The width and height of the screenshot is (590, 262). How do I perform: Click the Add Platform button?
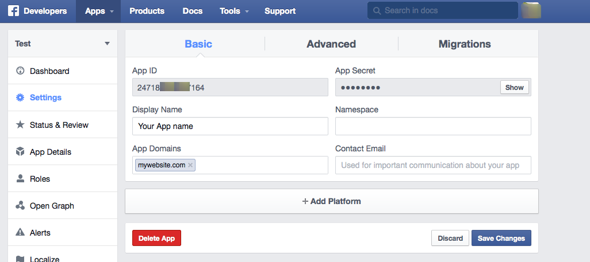pyautogui.click(x=331, y=201)
